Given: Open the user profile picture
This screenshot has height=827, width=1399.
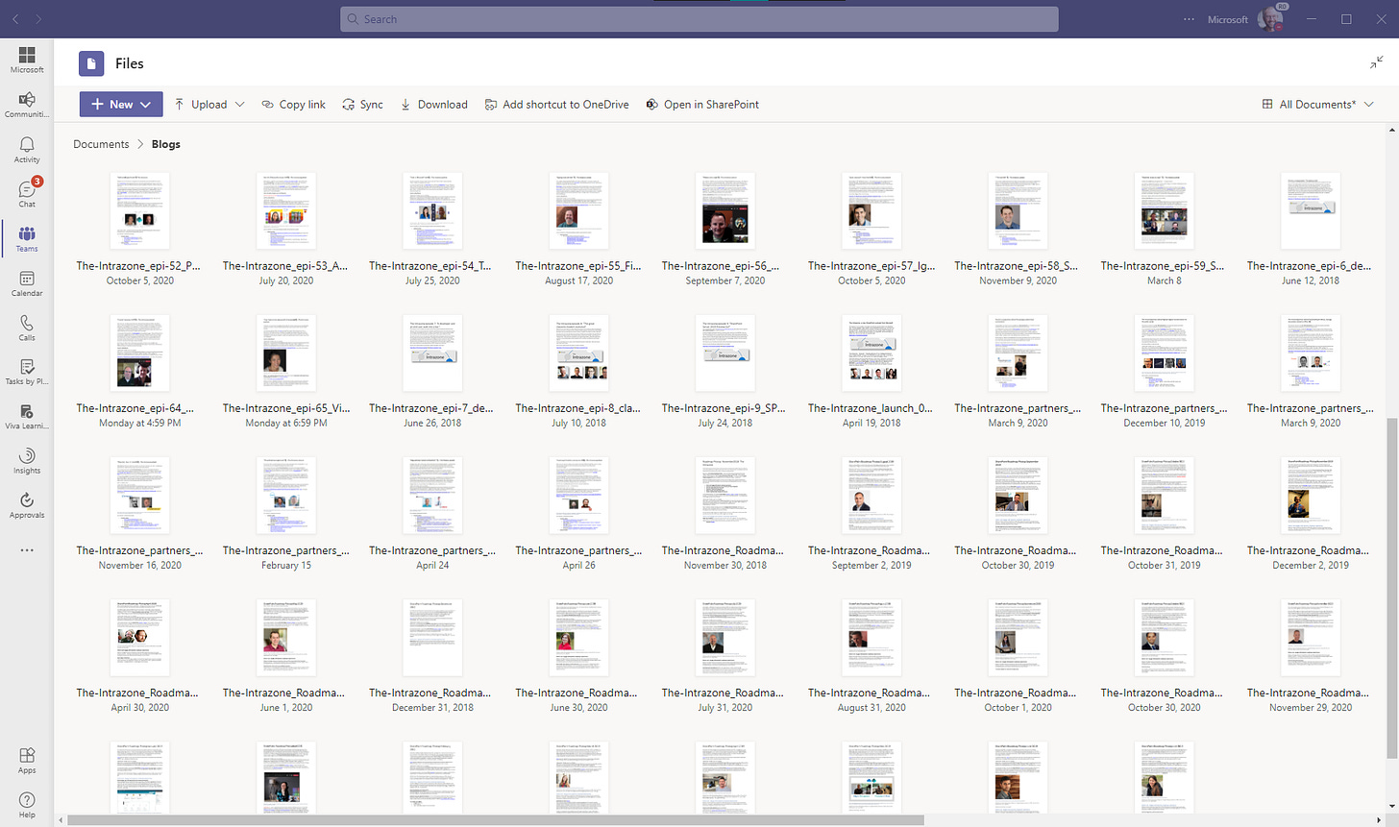Looking at the screenshot, I should pos(1270,19).
